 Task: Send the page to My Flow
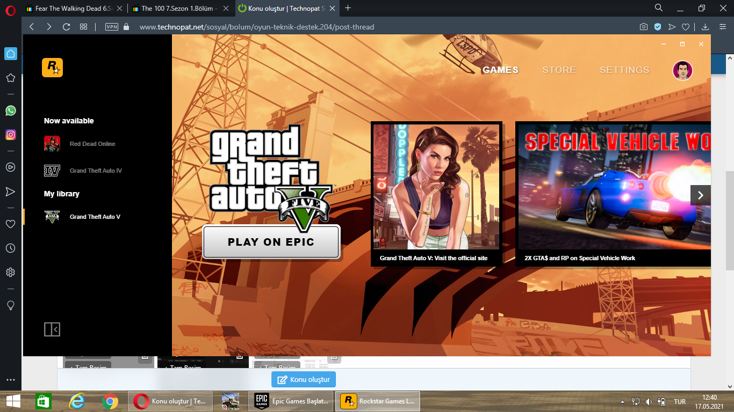click(672, 27)
